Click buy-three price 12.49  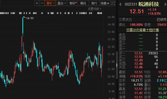click(138, 60)
